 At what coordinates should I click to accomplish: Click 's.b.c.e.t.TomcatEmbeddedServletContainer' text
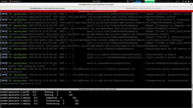(118, 57)
